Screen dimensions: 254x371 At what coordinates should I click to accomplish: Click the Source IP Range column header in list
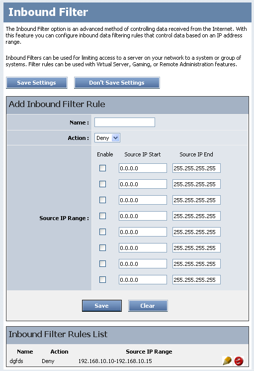[149, 352]
